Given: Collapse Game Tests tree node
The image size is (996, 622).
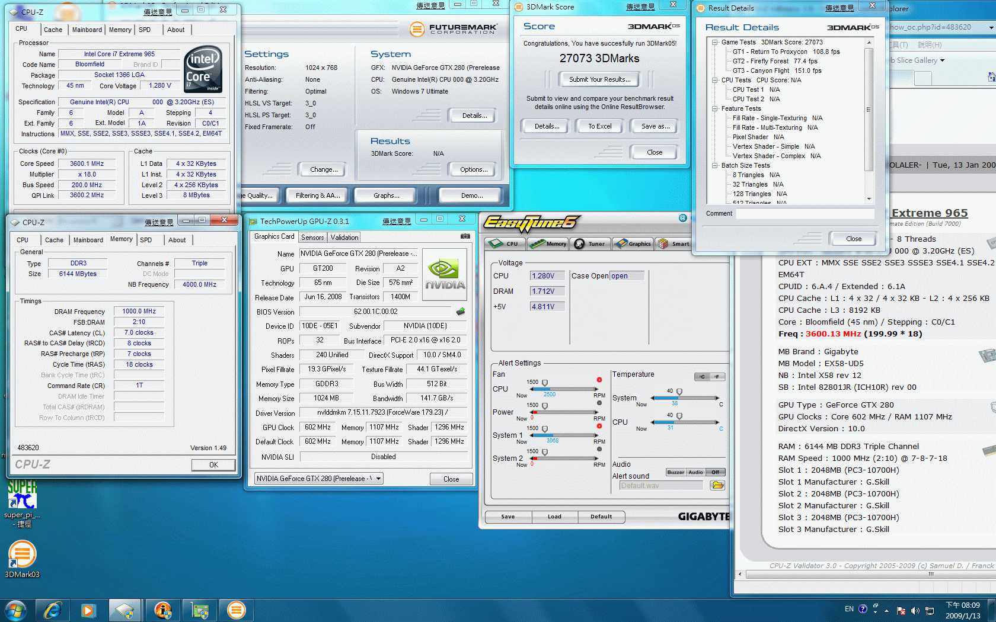Looking at the screenshot, I should point(715,42).
